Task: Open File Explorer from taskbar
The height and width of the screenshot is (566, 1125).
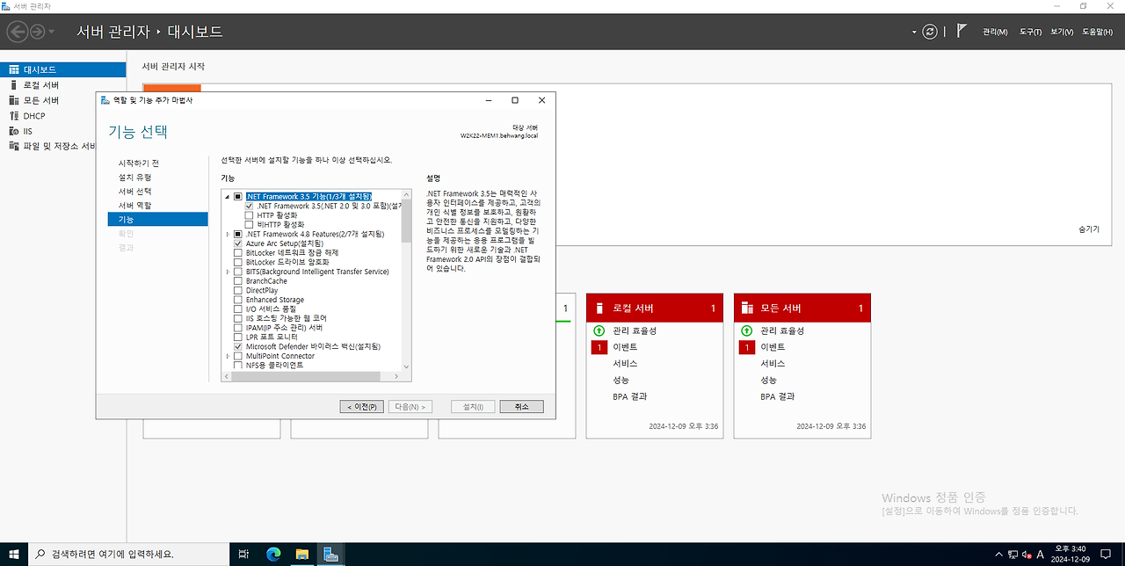Action: click(x=301, y=554)
